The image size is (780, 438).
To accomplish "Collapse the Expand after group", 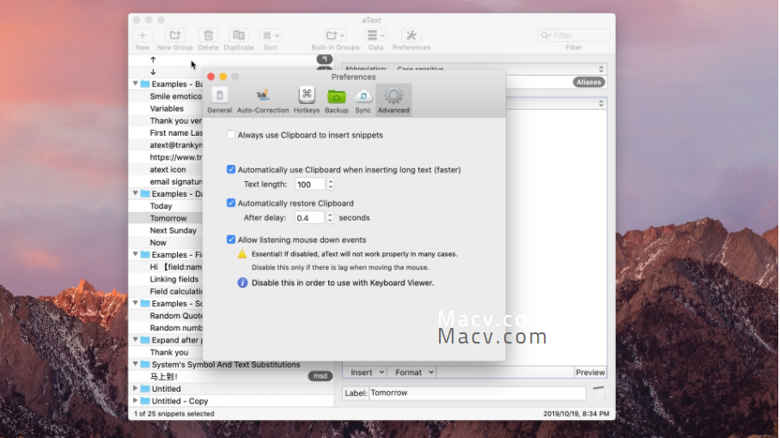I will point(136,339).
